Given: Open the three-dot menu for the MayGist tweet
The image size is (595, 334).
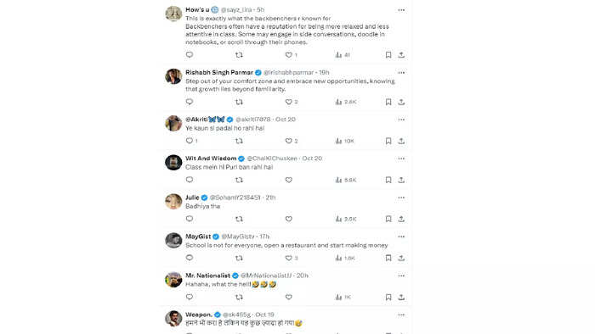Looking at the screenshot, I should pos(401,237).
